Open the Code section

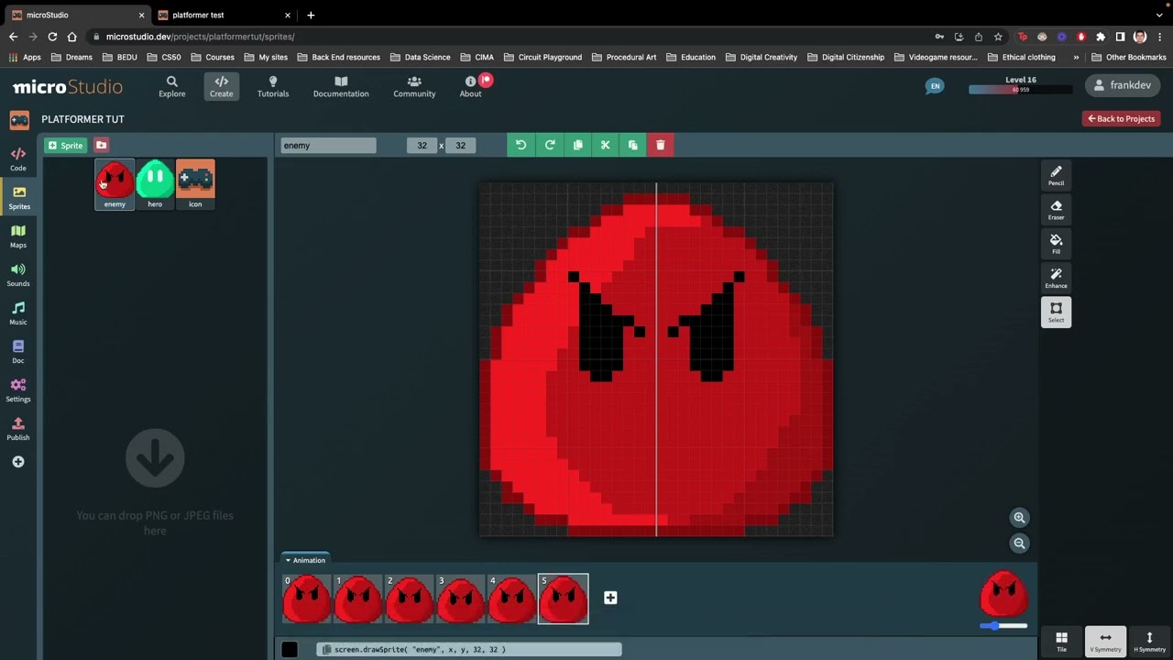pos(18,159)
